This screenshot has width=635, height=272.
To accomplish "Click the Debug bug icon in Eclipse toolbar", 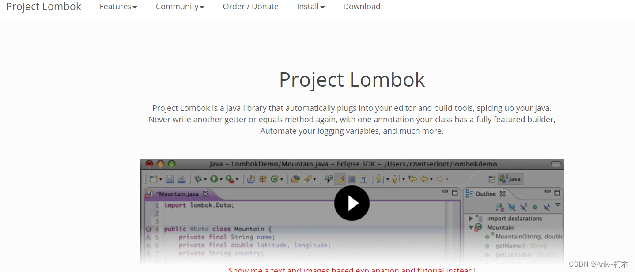I will pos(199,179).
